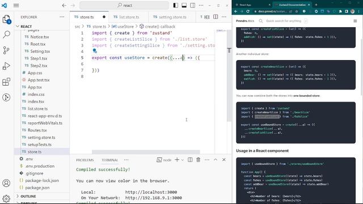363x204 pixels.
Task: Switch to the list.store.ts editor tab
Action: 129,17
